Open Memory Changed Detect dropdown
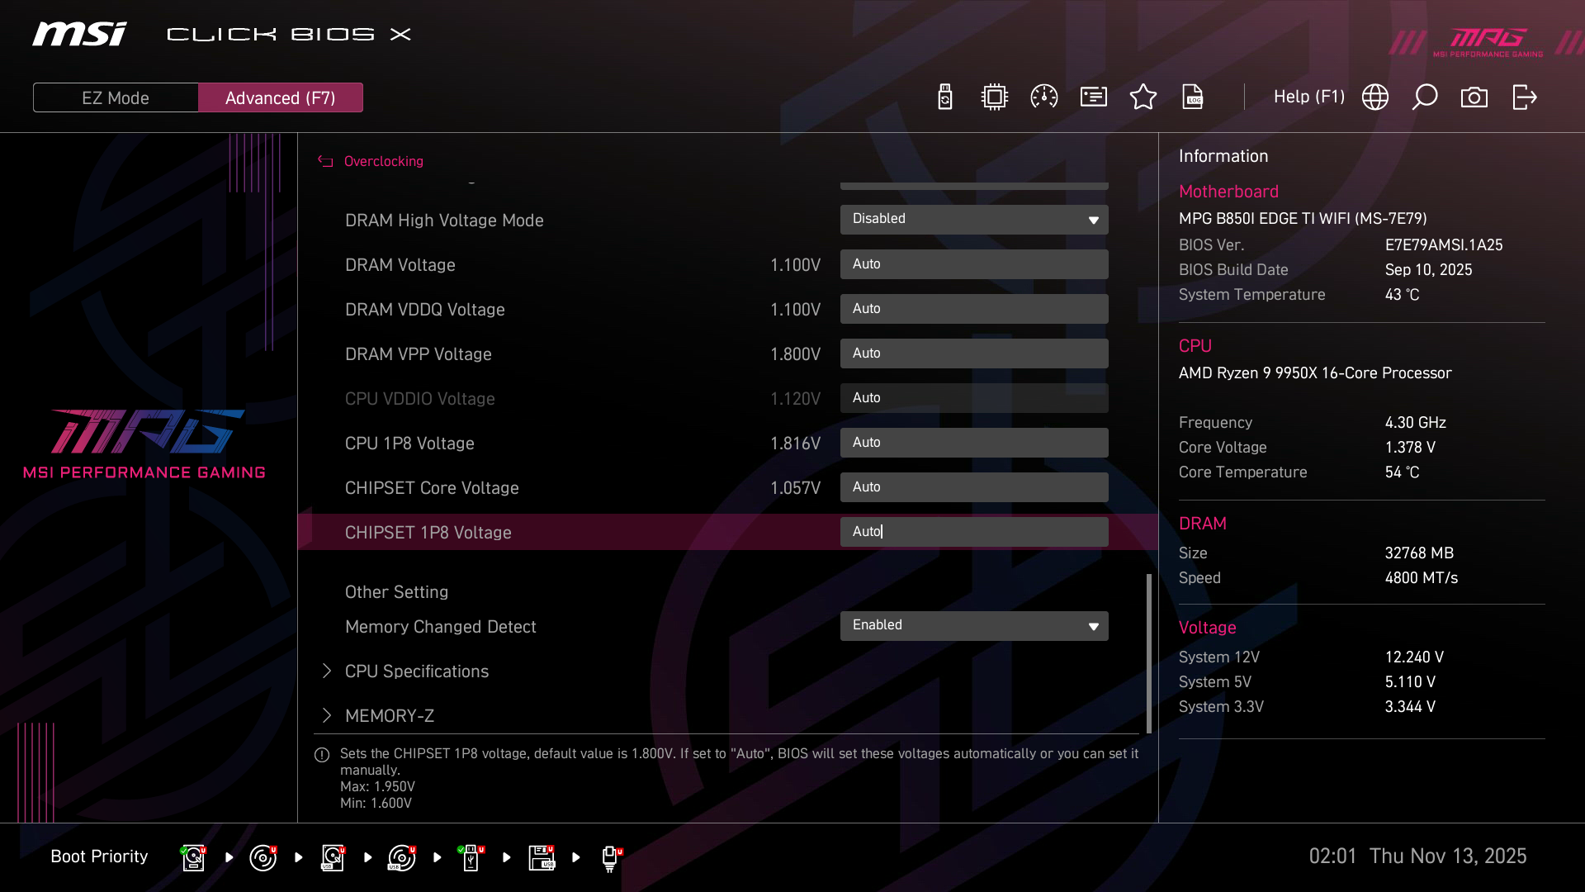 coord(974,626)
